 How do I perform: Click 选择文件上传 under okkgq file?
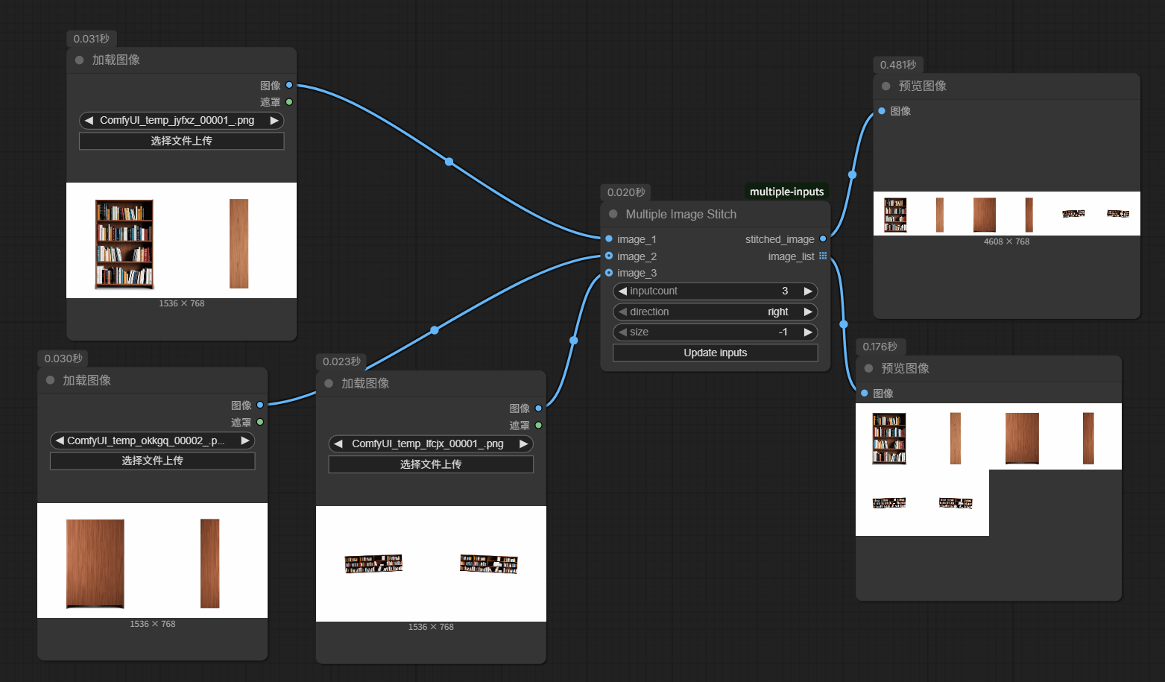point(152,461)
